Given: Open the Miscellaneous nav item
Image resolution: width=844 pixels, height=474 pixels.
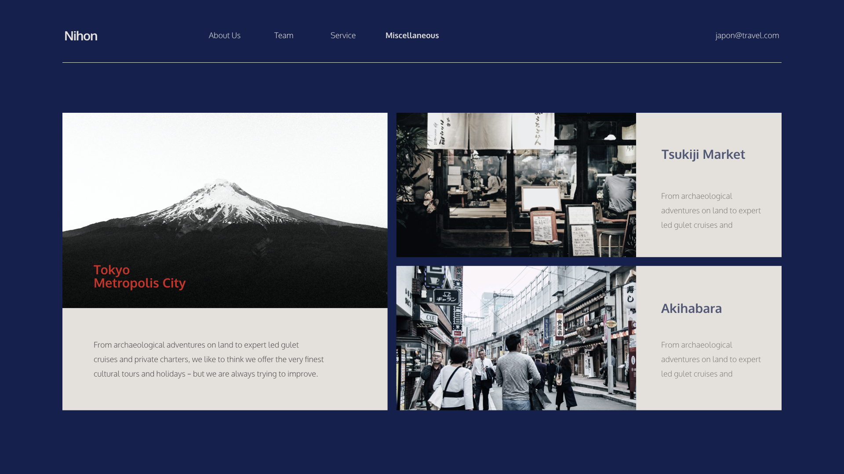Looking at the screenshot, I should tap(412, 36).
